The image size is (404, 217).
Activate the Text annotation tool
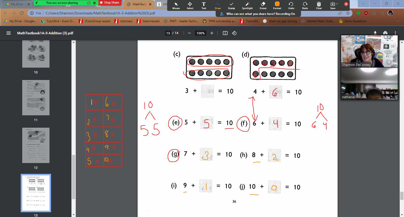204,5
